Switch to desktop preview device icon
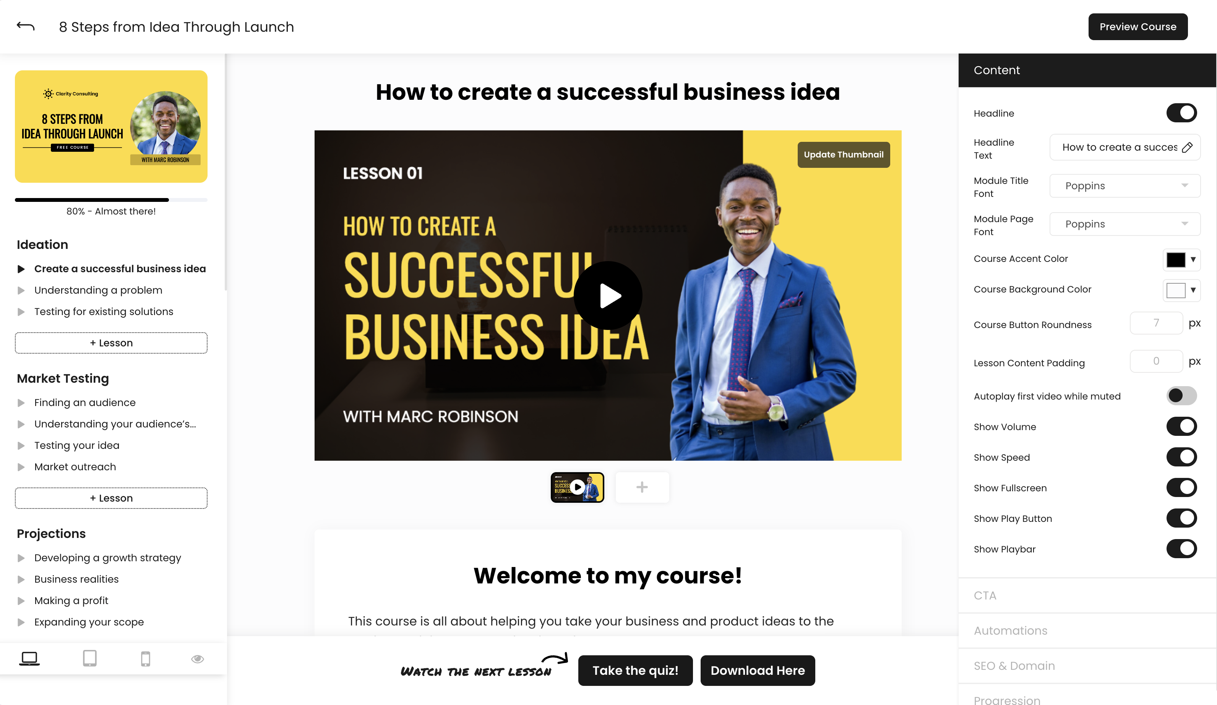Viewport: 1217px width, 705px height. 29,658
